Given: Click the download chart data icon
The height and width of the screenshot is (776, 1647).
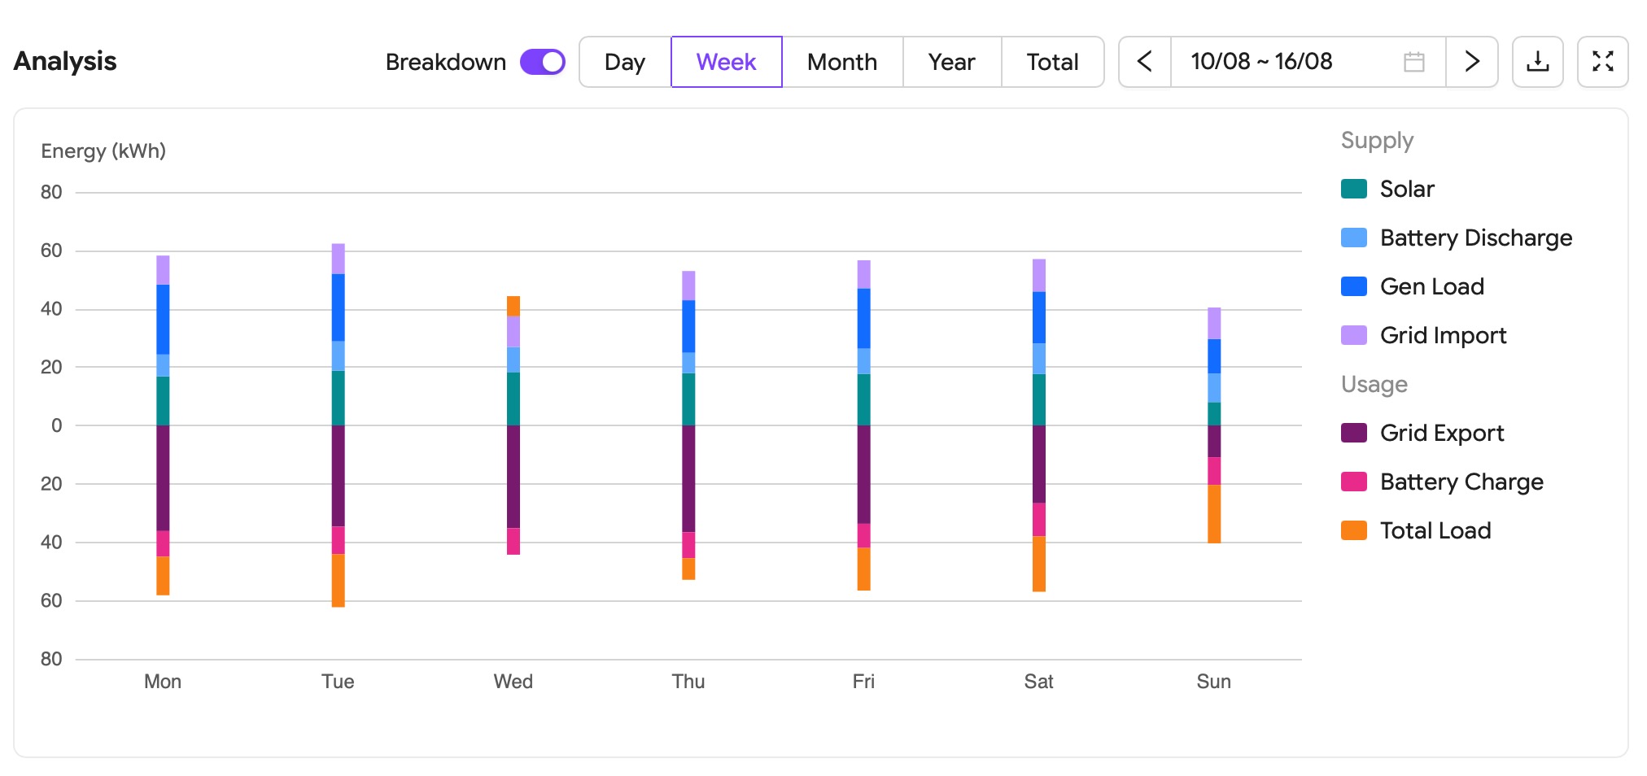Looking at the screenshot, I should (x=1537, y=62).
